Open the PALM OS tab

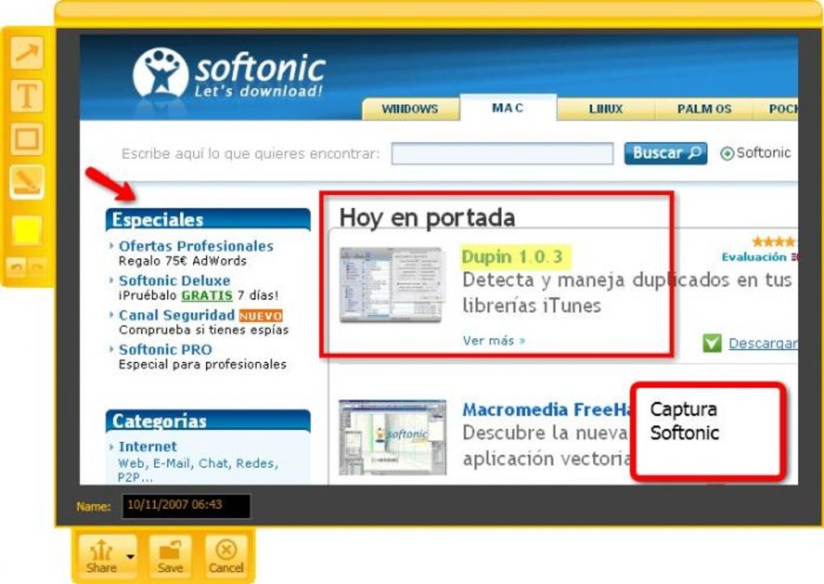704,109
